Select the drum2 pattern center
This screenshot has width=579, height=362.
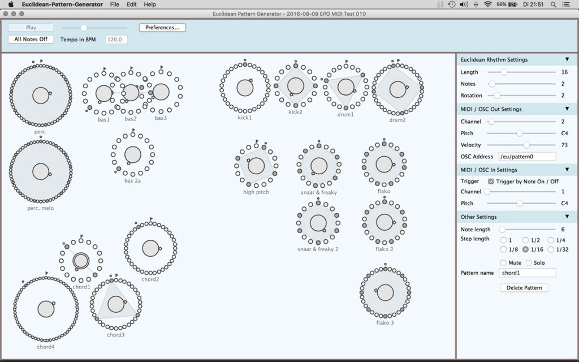(397, 89)
